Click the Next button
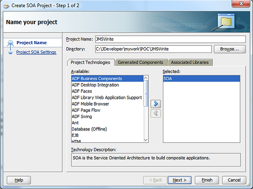This screenshot has height=189, width=253. point(180,180)
